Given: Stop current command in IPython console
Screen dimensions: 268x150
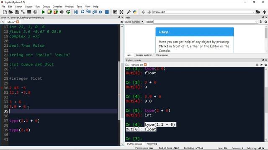Looking at the screenshot, I should 257,65.
